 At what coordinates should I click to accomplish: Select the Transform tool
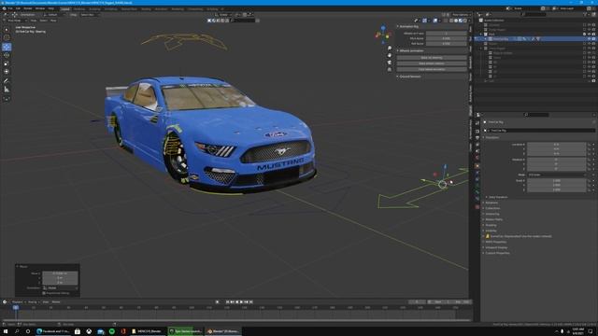(7, 72)
